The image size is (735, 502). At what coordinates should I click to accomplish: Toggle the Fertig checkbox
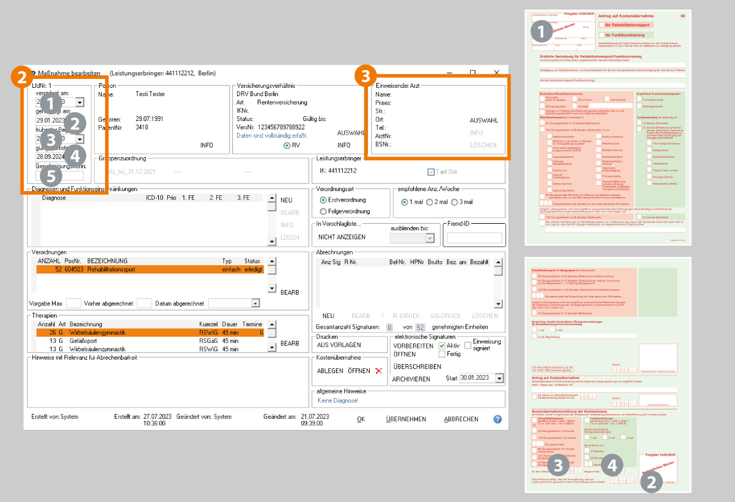[x=442, y=354]
